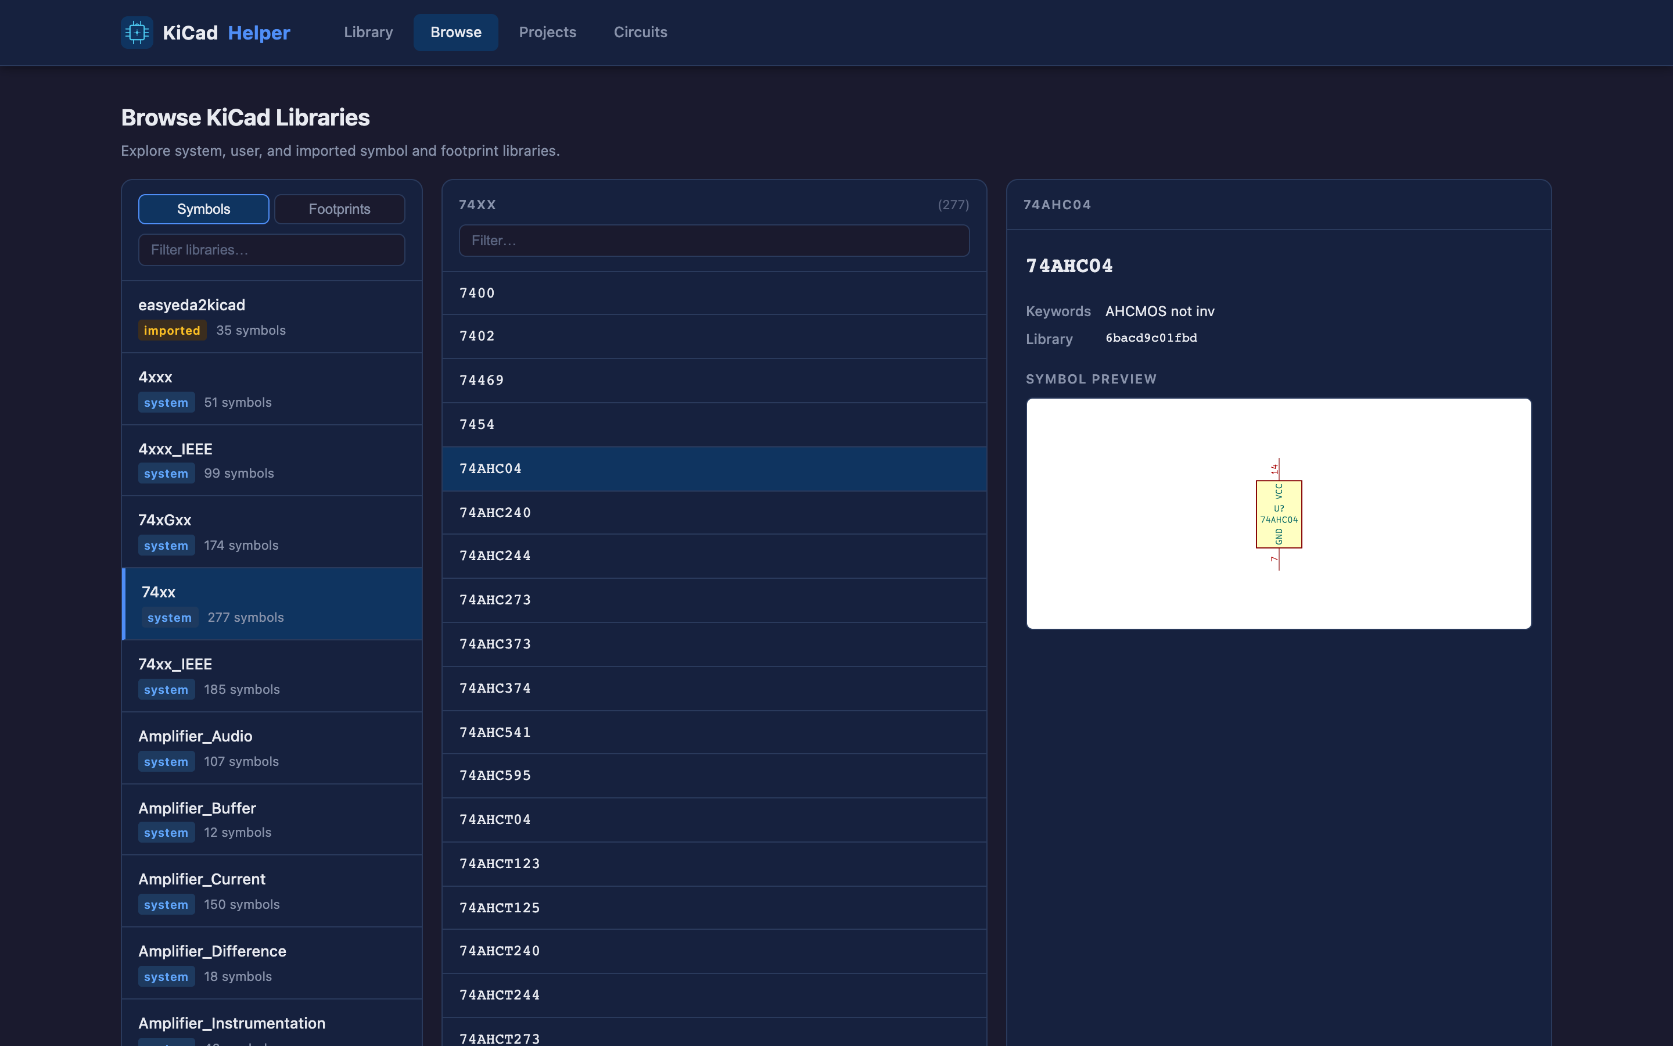The height and width of the screenshot is (1046, 1673).
Task: Select symbol 74AHCT240
Action: [x=714, y=952]
